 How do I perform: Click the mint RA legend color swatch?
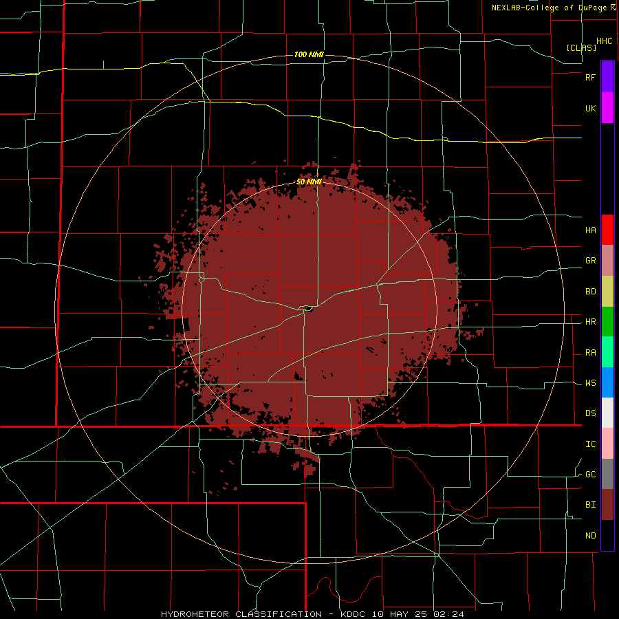(607, 352)
